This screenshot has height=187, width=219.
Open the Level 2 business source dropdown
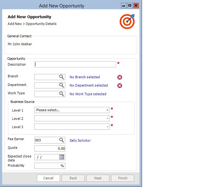(107, 118)
